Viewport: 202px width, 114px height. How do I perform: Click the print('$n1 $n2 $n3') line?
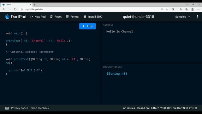26,70
